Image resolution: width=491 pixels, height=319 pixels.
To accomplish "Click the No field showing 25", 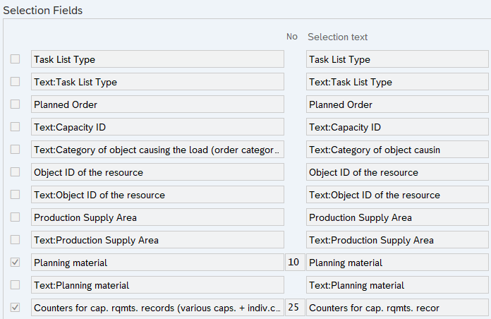I will 294,308.
